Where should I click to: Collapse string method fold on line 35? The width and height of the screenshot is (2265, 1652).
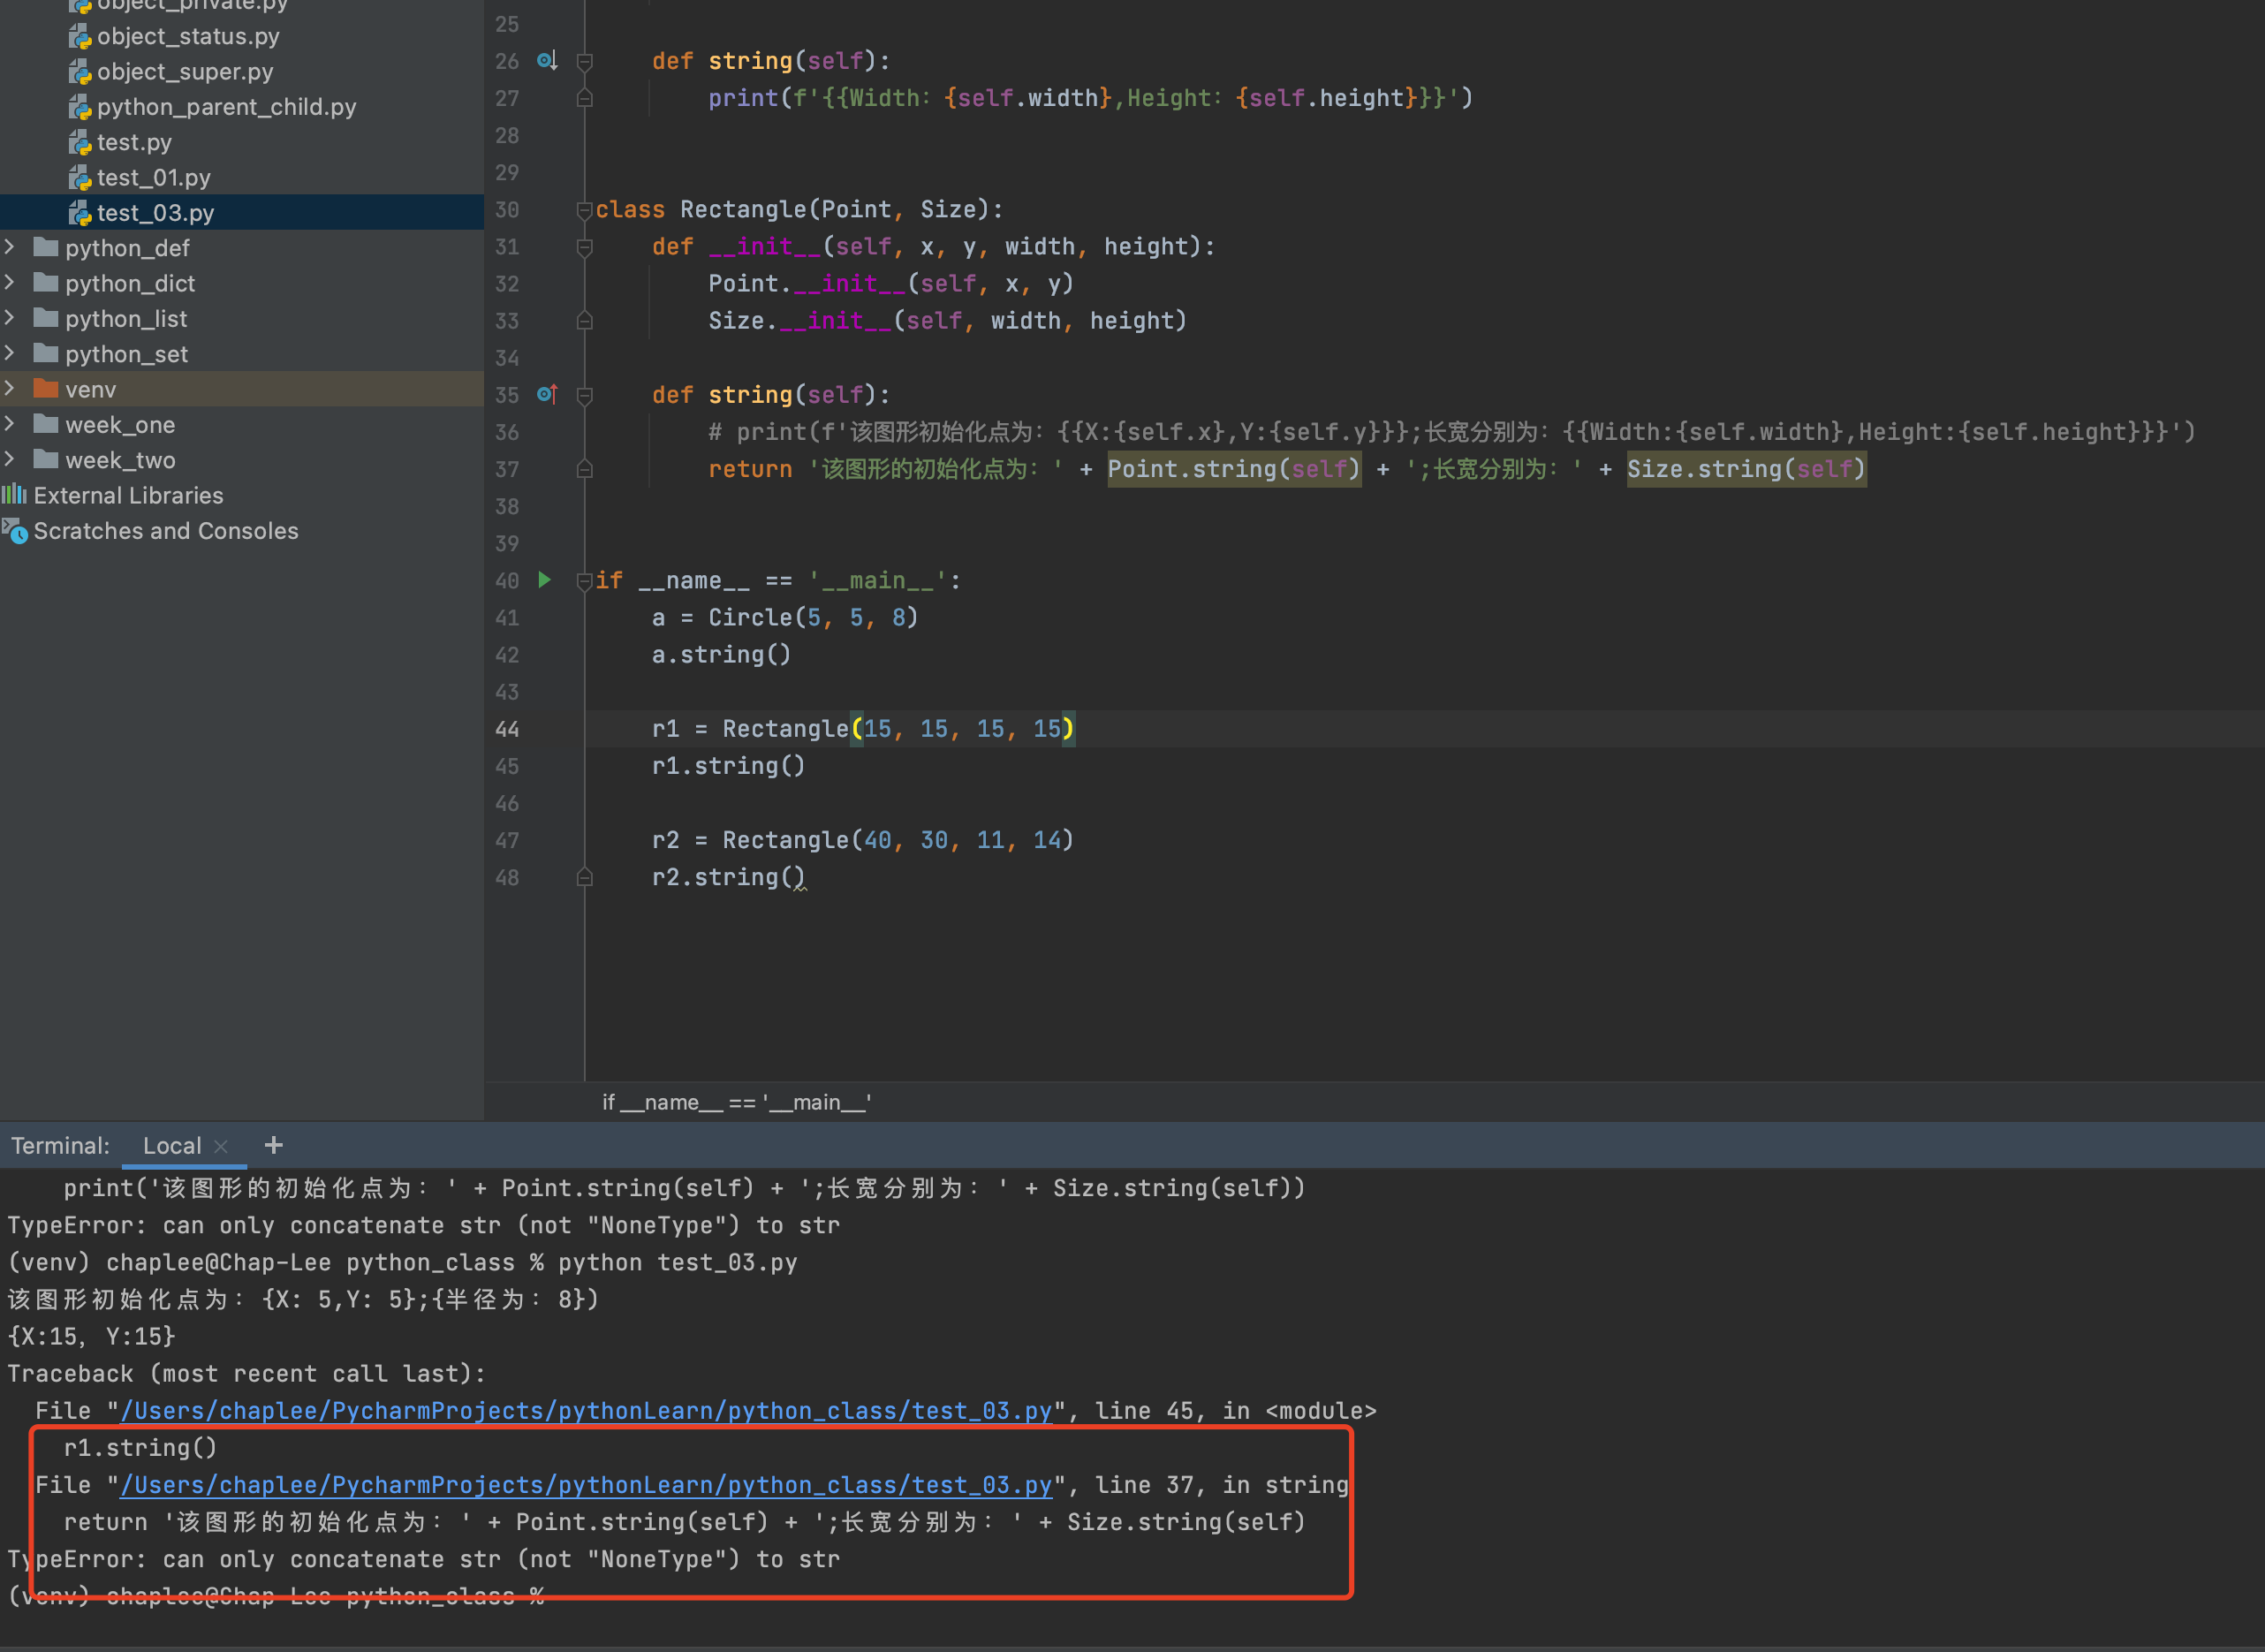pos(585,396)
